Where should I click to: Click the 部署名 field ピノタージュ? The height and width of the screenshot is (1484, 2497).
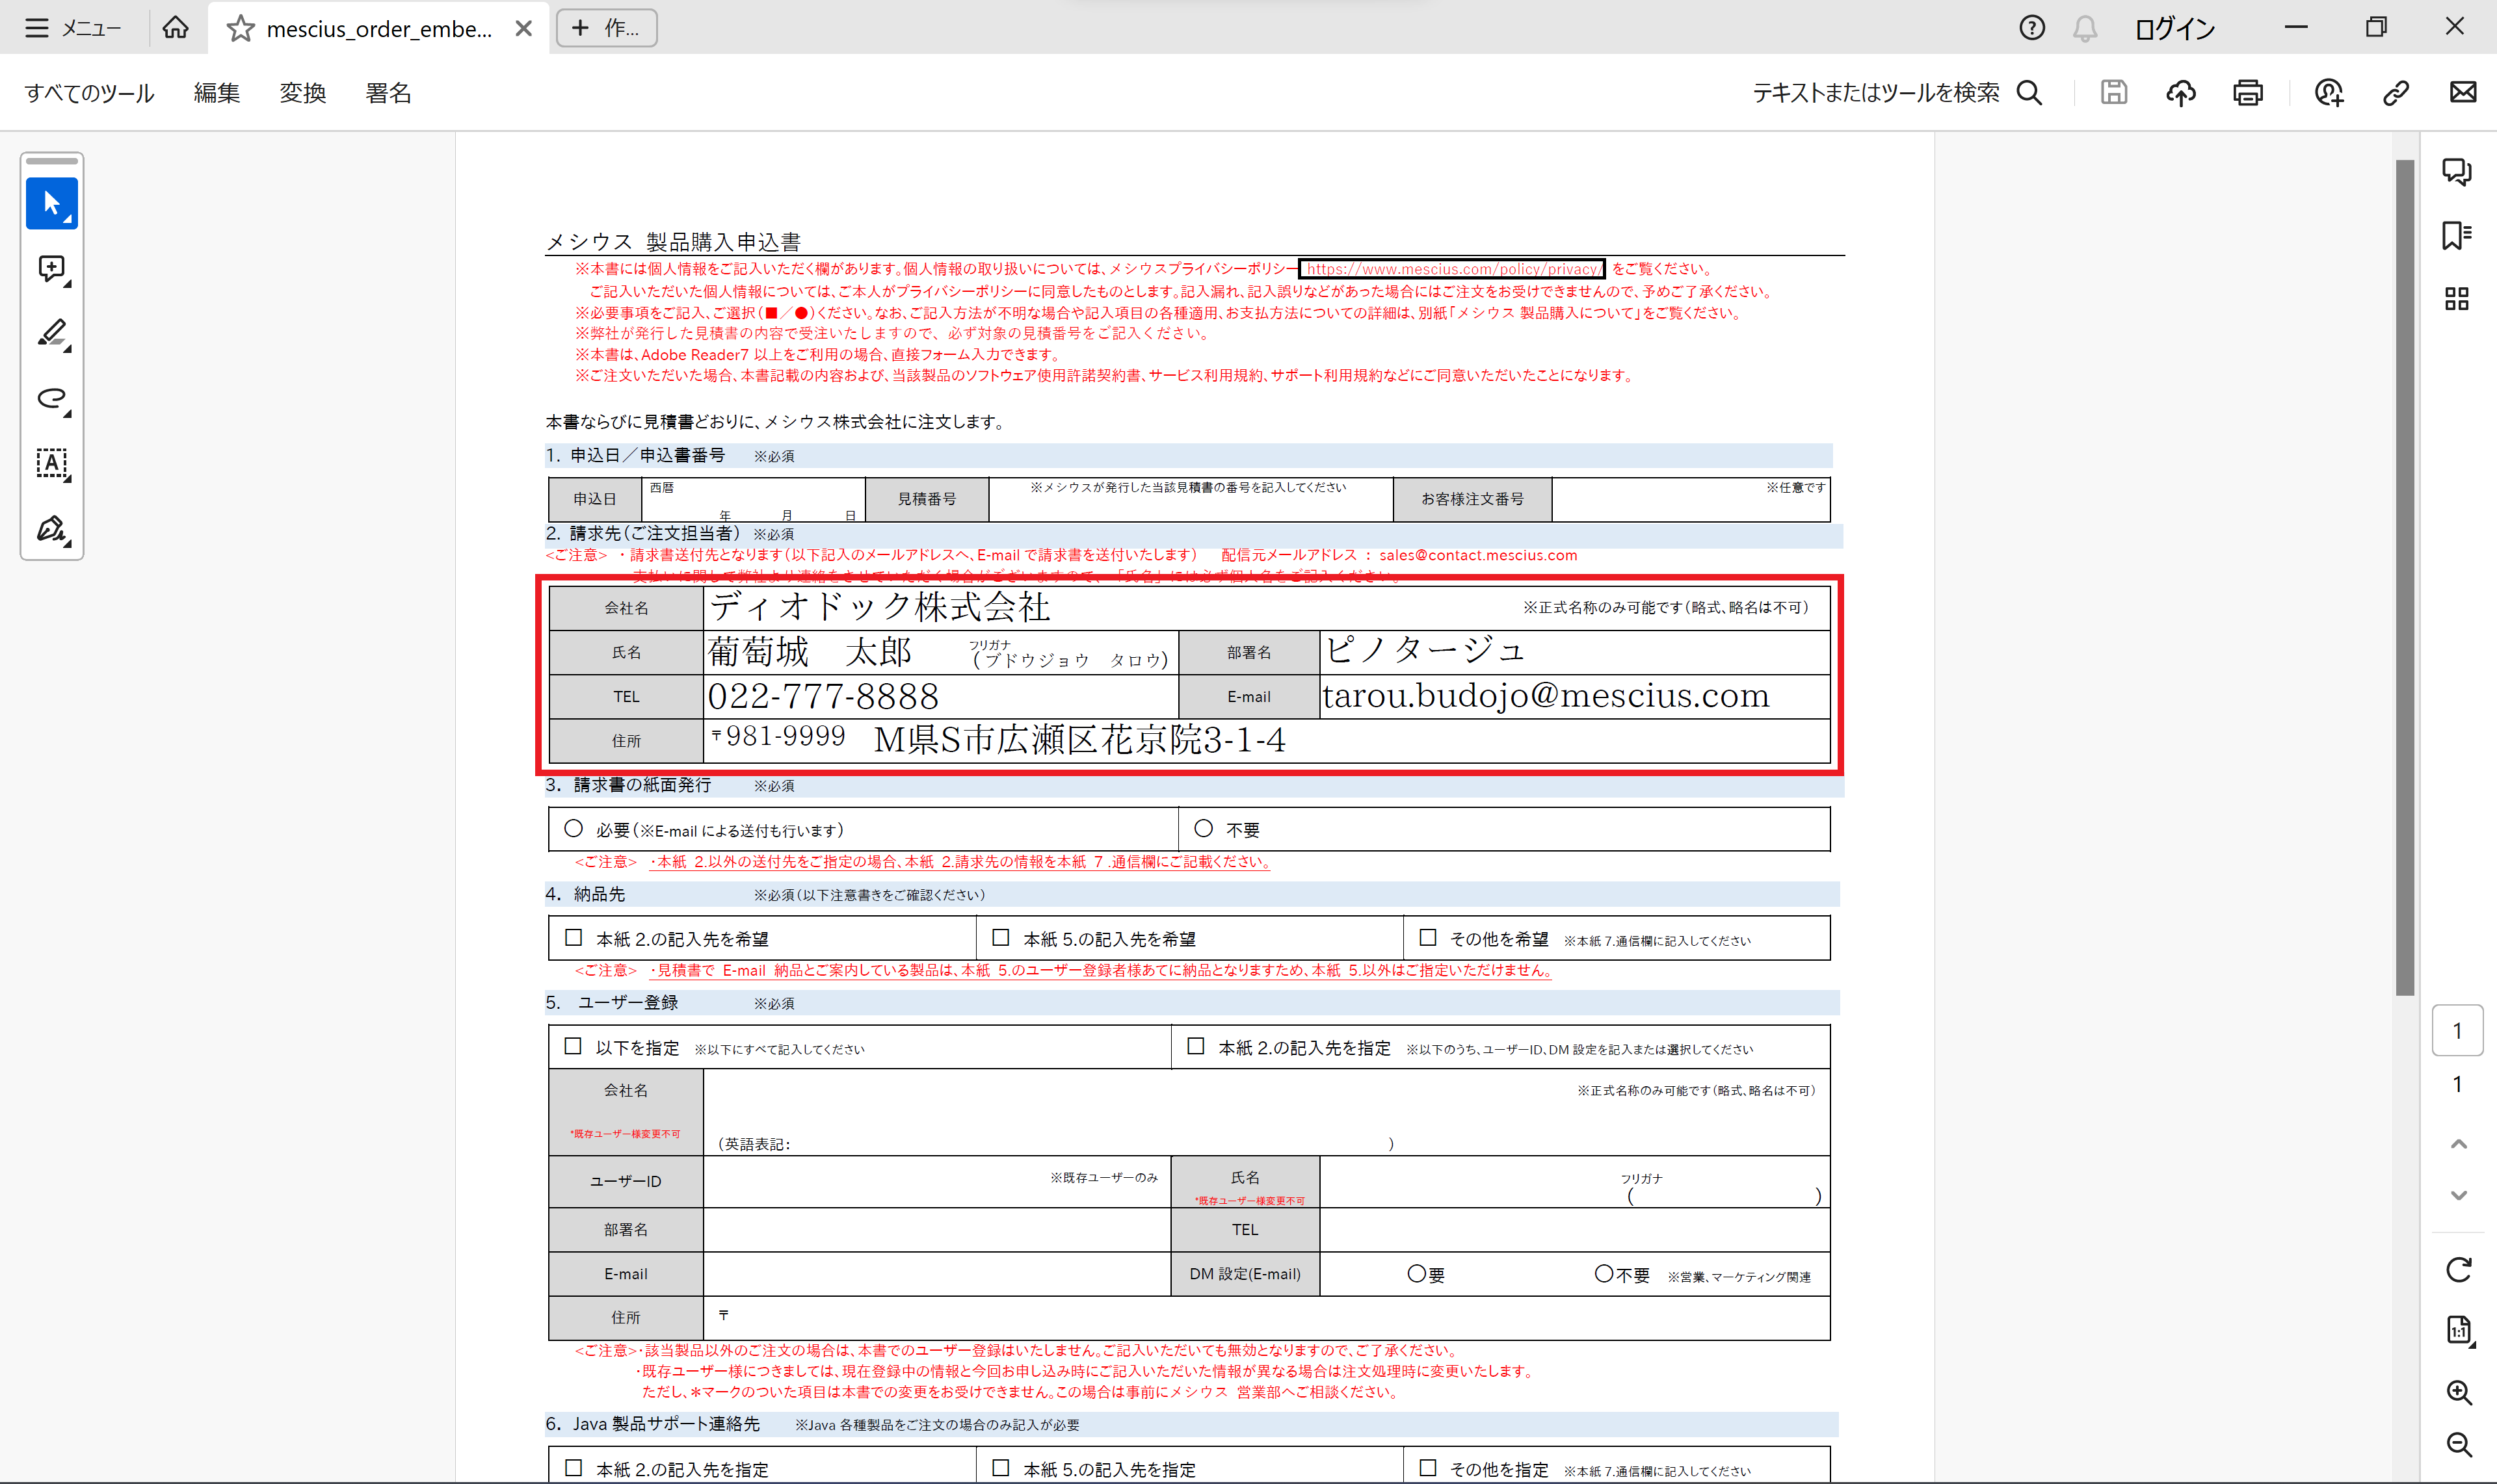click(x=1575, y=652)
